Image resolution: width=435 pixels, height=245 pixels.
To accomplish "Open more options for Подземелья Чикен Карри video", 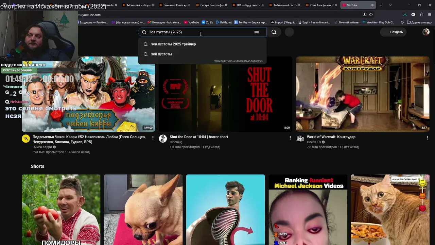I will (153, 138).
